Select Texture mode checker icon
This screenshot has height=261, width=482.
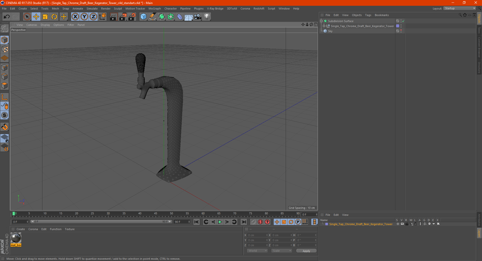coord(5,49)
